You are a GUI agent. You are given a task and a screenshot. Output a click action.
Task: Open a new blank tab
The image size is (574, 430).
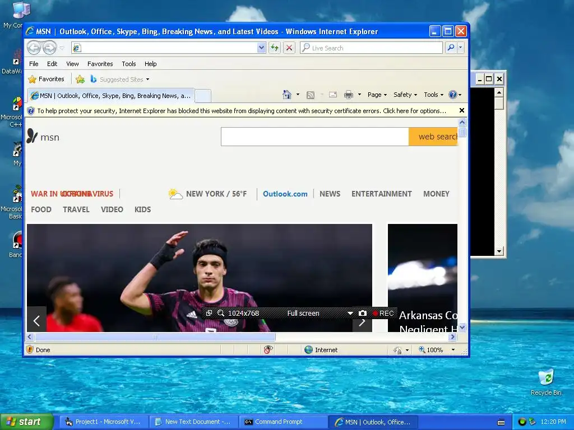[203, 96]
